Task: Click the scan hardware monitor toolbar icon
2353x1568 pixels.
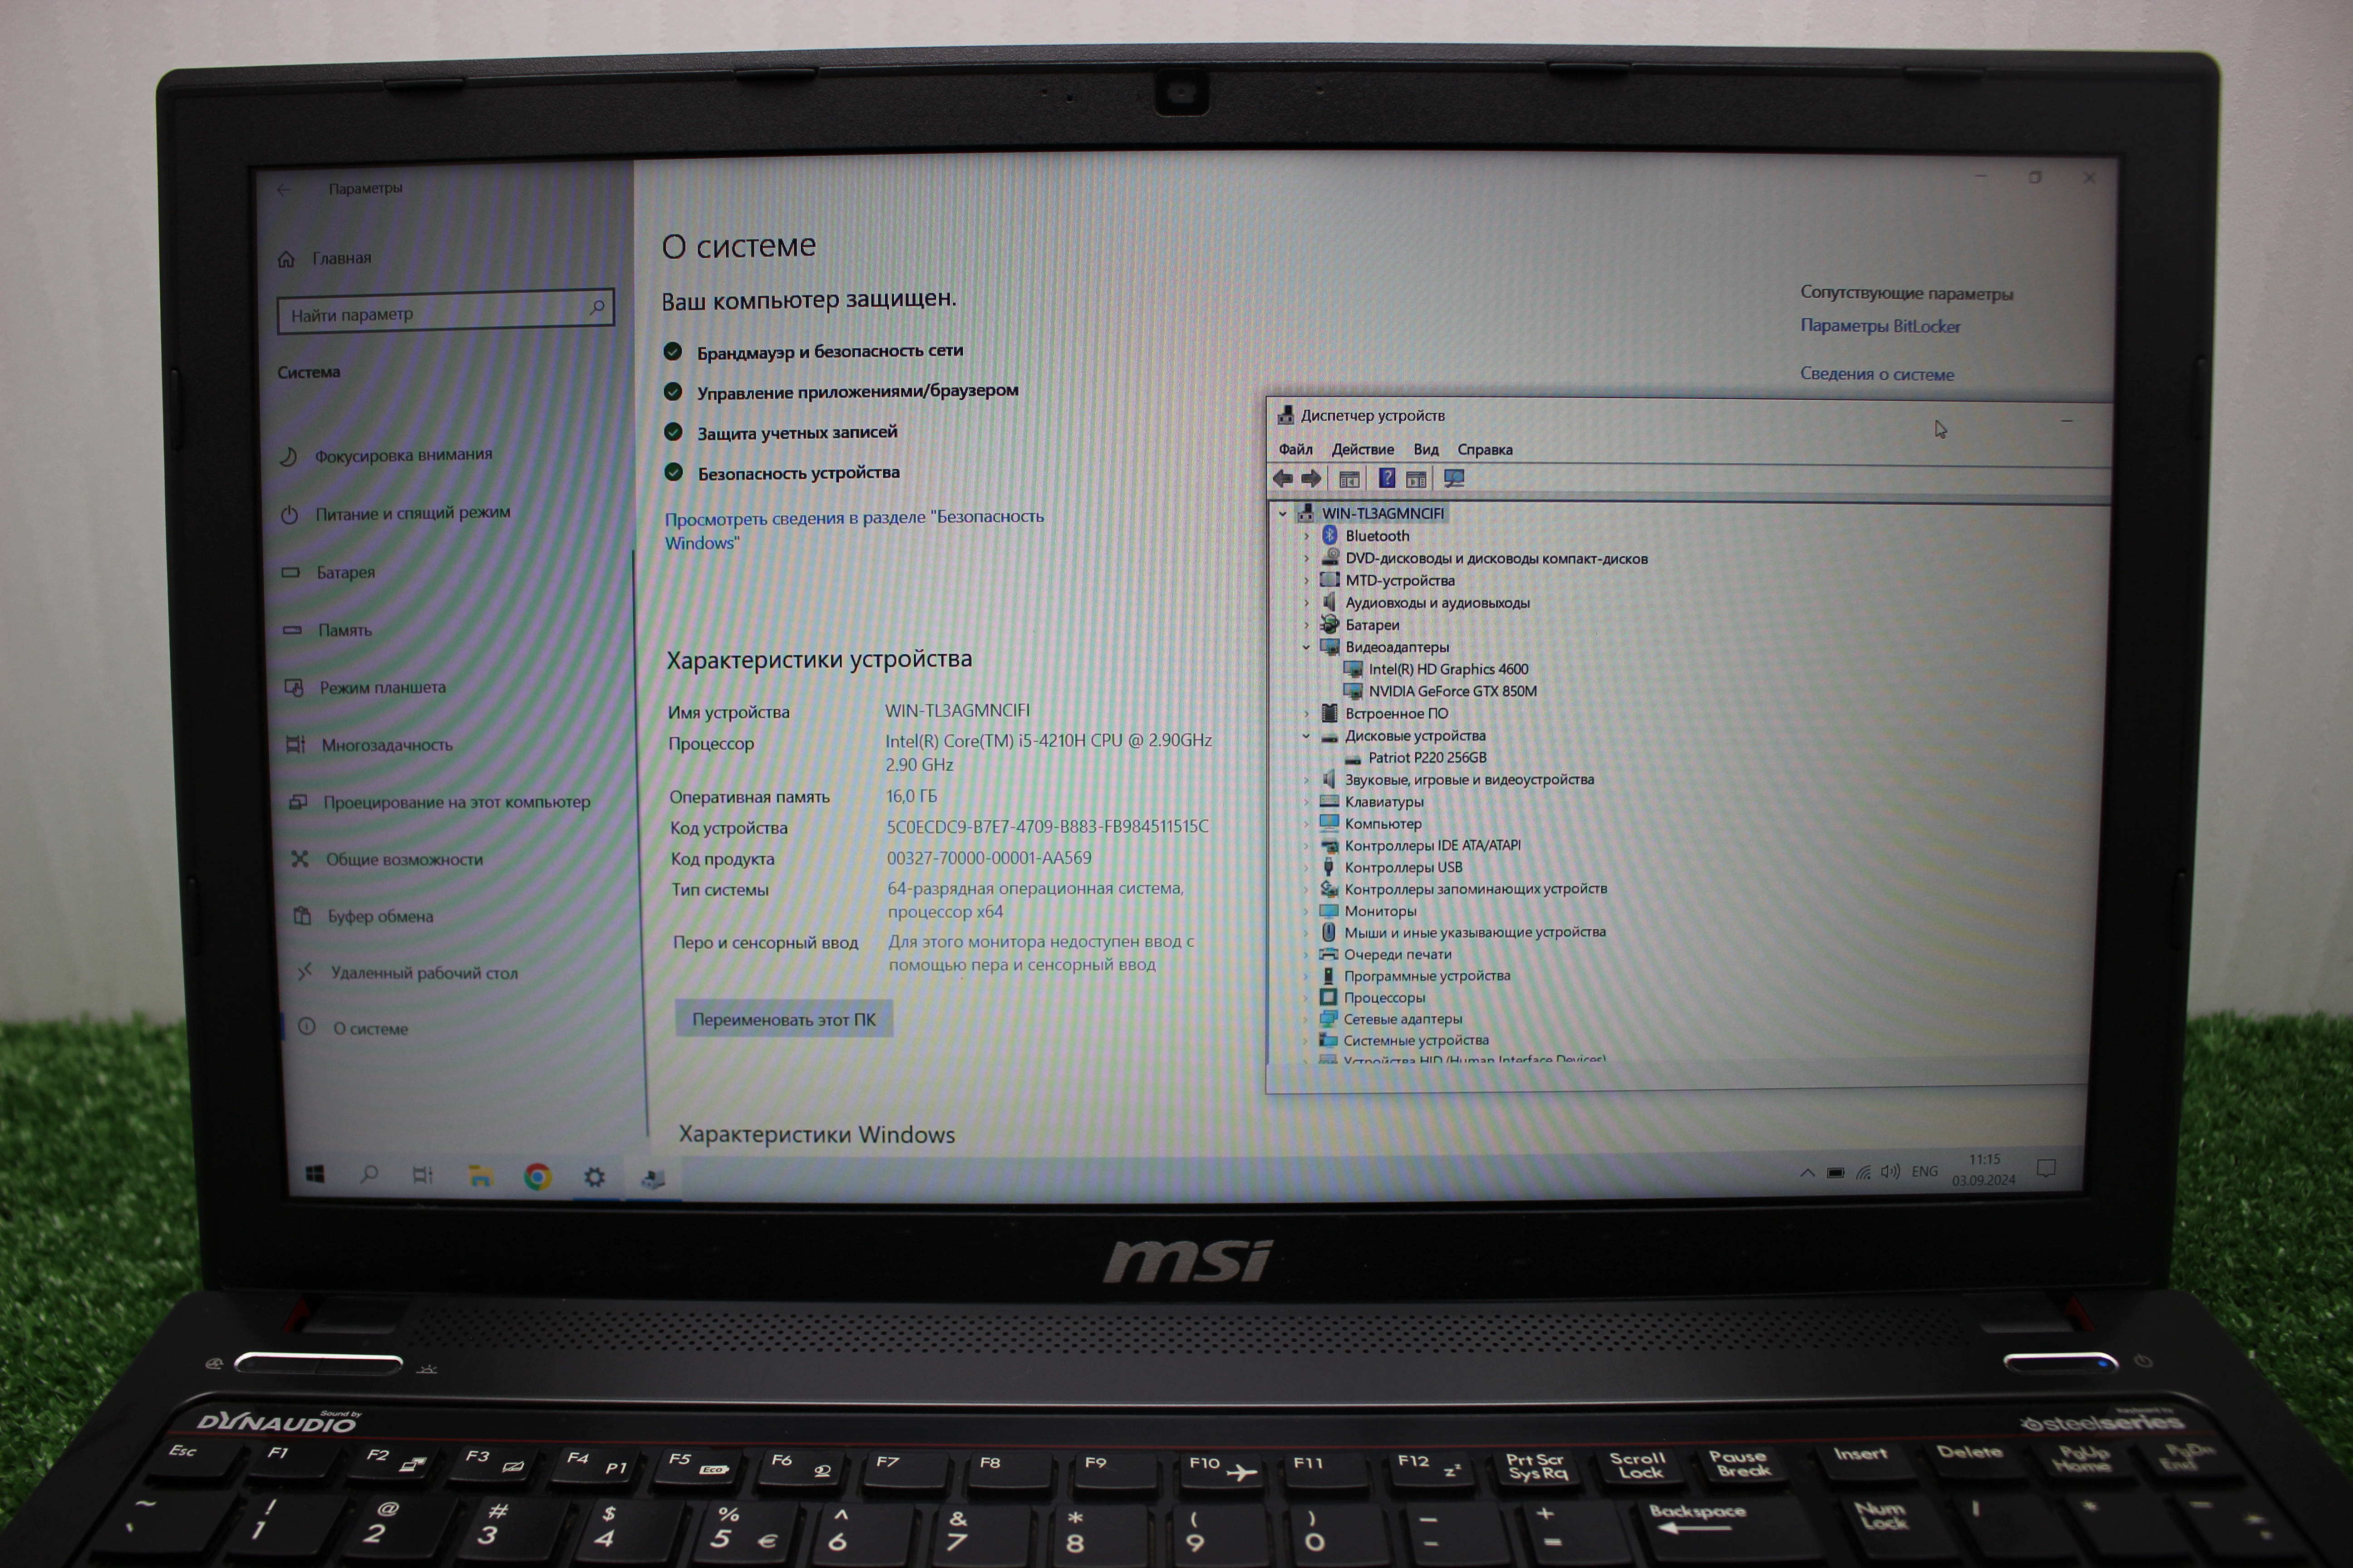Action: click(x=1454, y=479)
